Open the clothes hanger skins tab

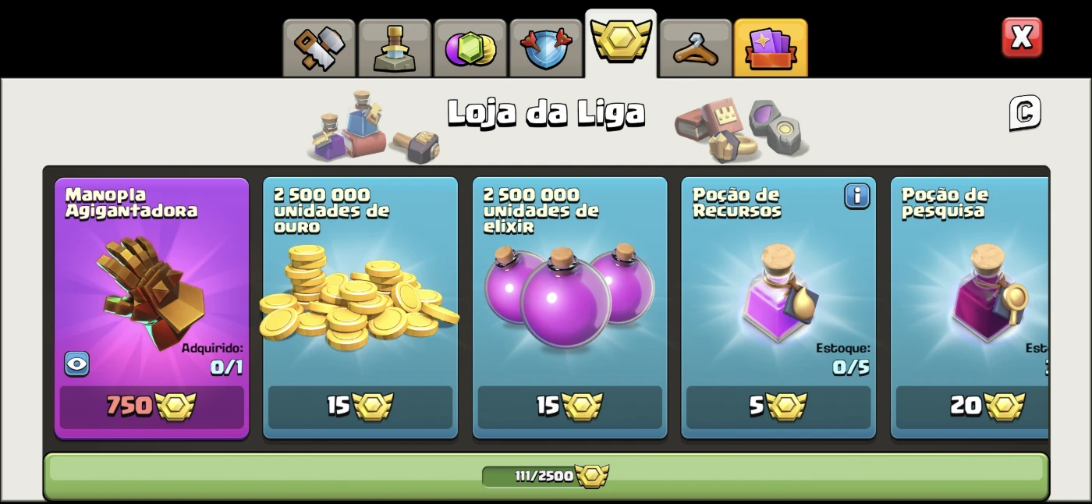(696, 48)
